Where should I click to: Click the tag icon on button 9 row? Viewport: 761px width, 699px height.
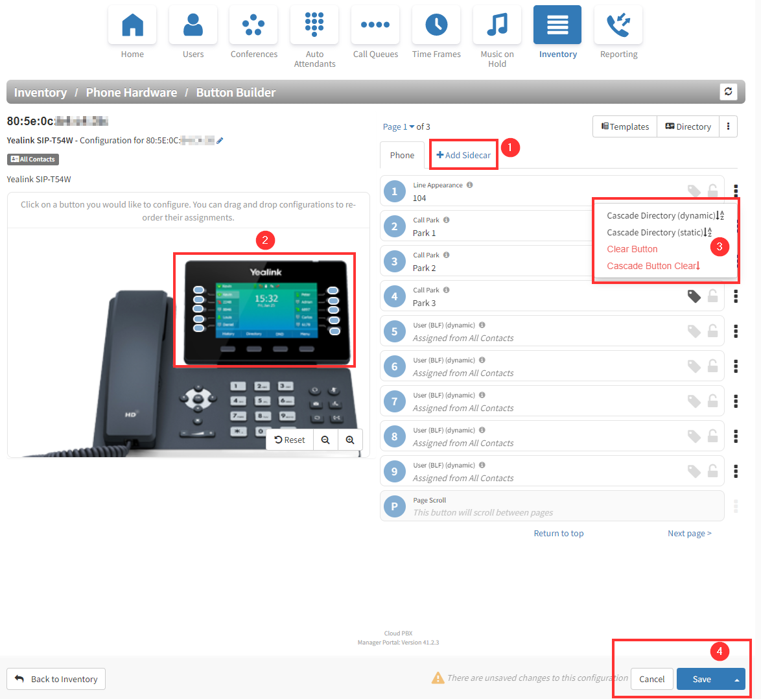pyautogui.click(x=694, y=471)
